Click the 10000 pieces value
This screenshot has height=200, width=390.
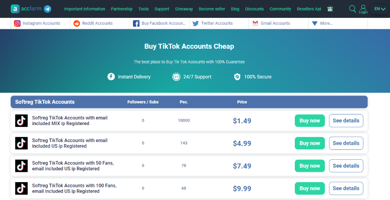tap(184, 121)
